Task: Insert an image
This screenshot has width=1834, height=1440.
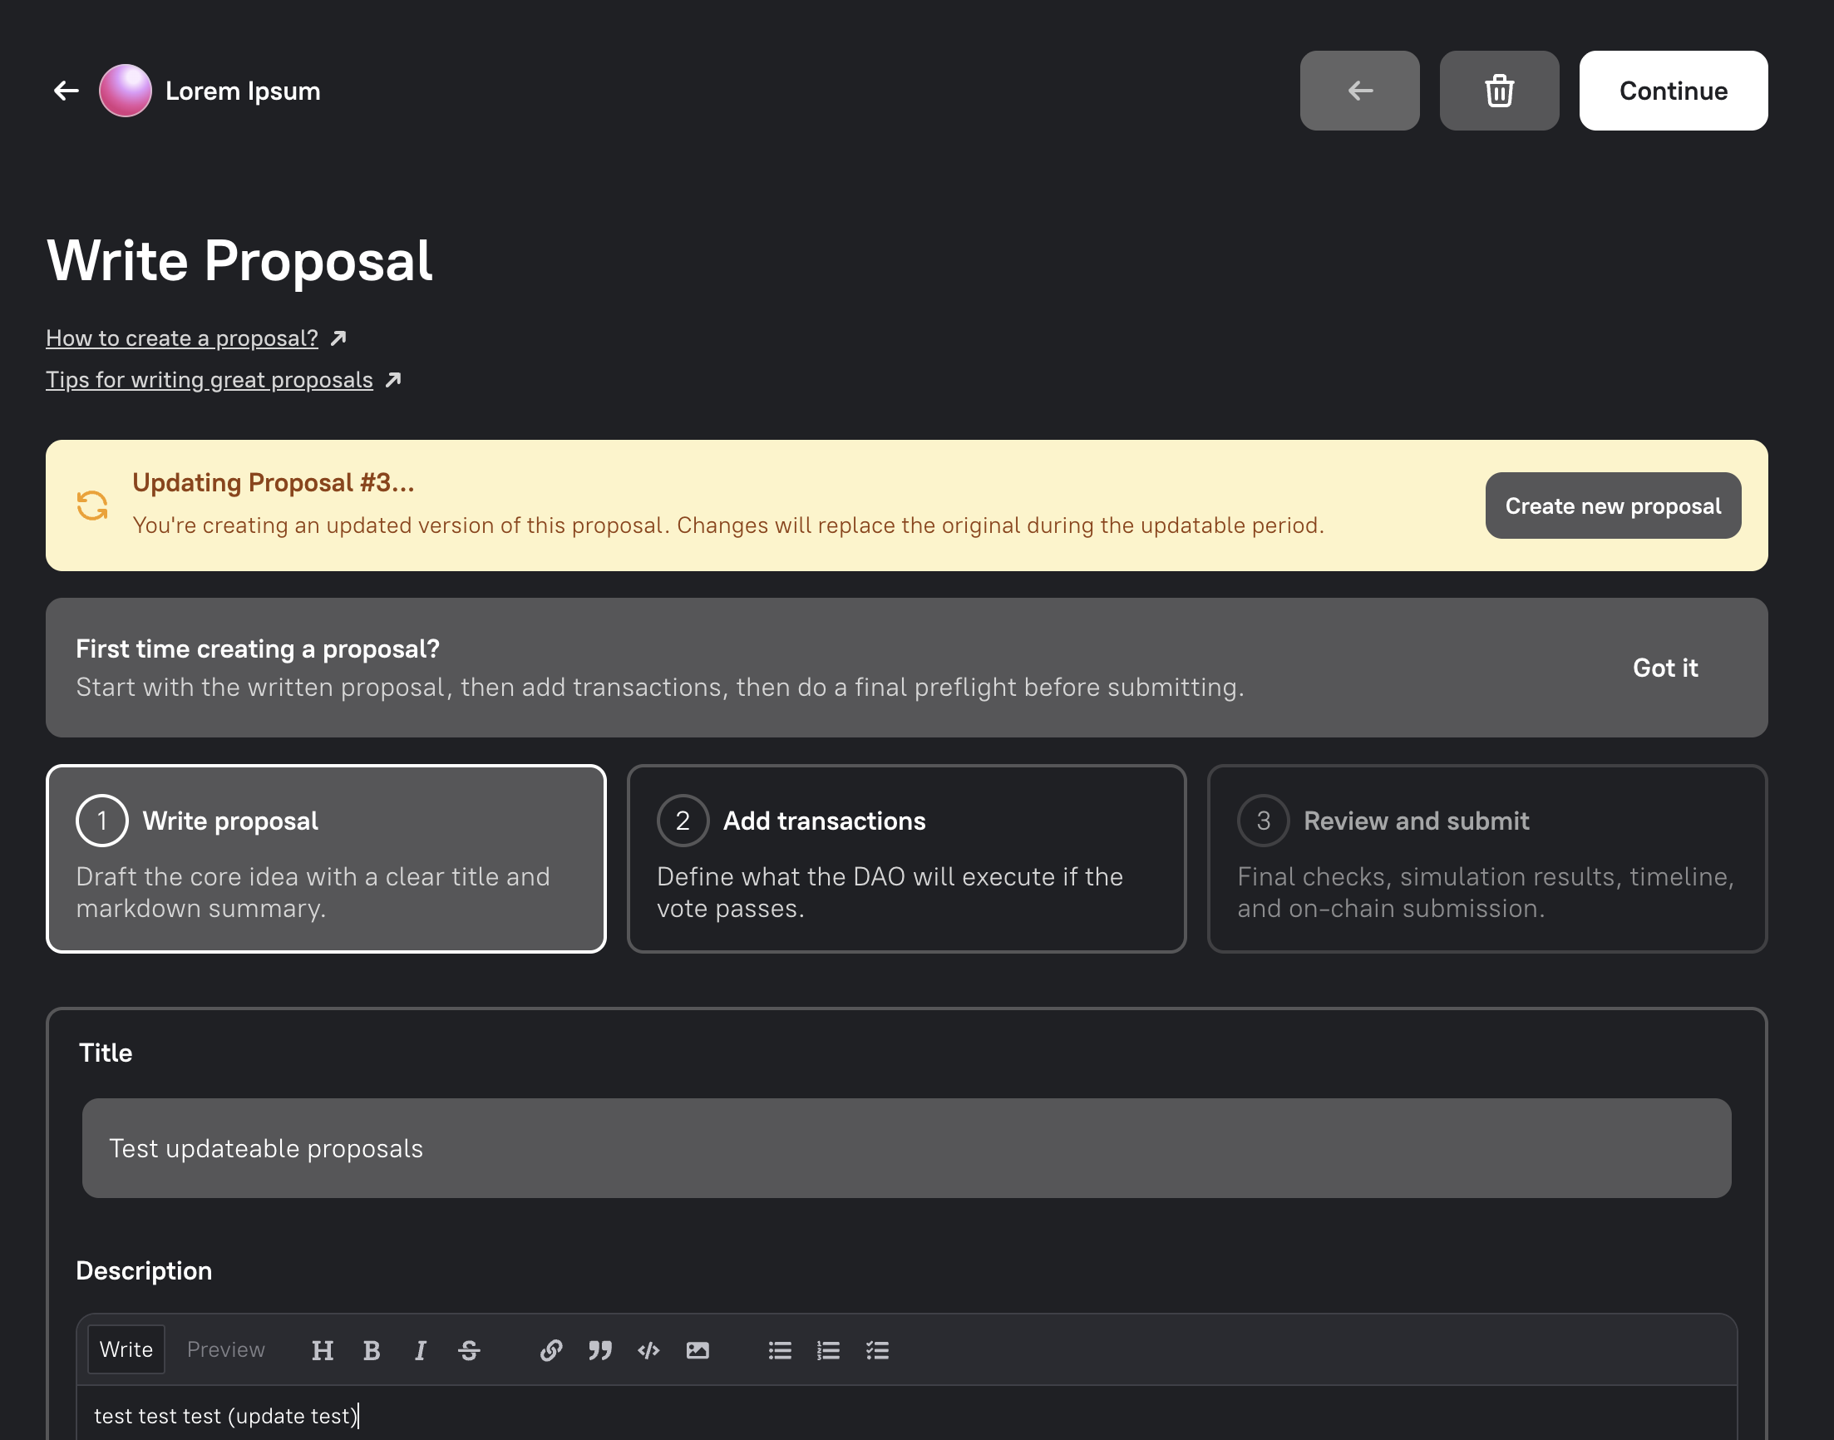Action: click(x=697, y=1349)
